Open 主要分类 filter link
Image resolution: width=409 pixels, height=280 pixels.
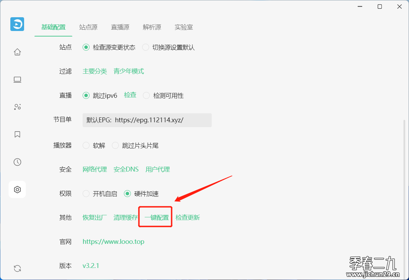[95, 71]
